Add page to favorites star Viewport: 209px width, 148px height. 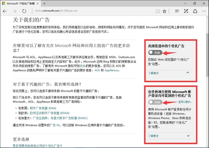point(165,11)
